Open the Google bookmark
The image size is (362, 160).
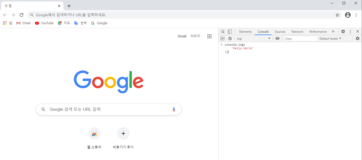(x=99, y=23)
